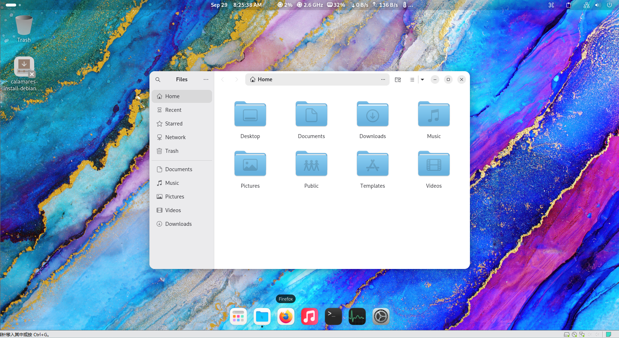The width and height of the screenshot is (619, 338).
Task: Select the Public folder icon
Action: click(x=311, y=164)
